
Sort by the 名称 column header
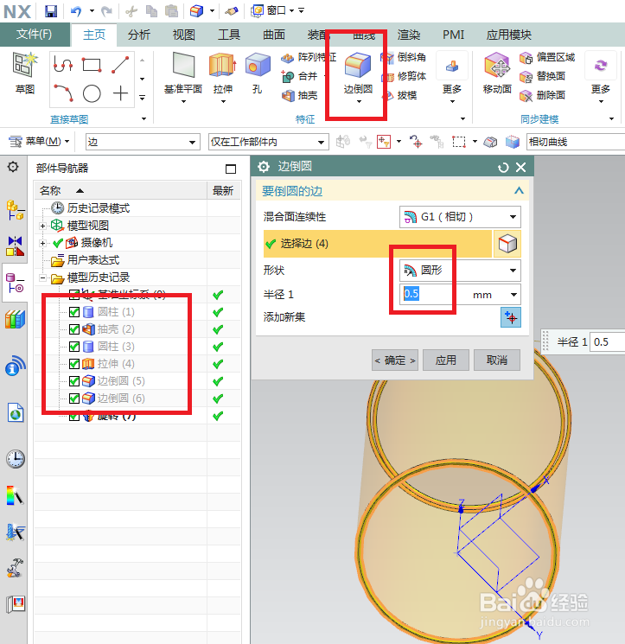(x=120, y=190)
